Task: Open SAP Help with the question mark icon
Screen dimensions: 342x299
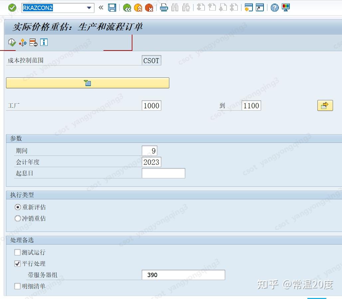Action: tap(274, 8)
